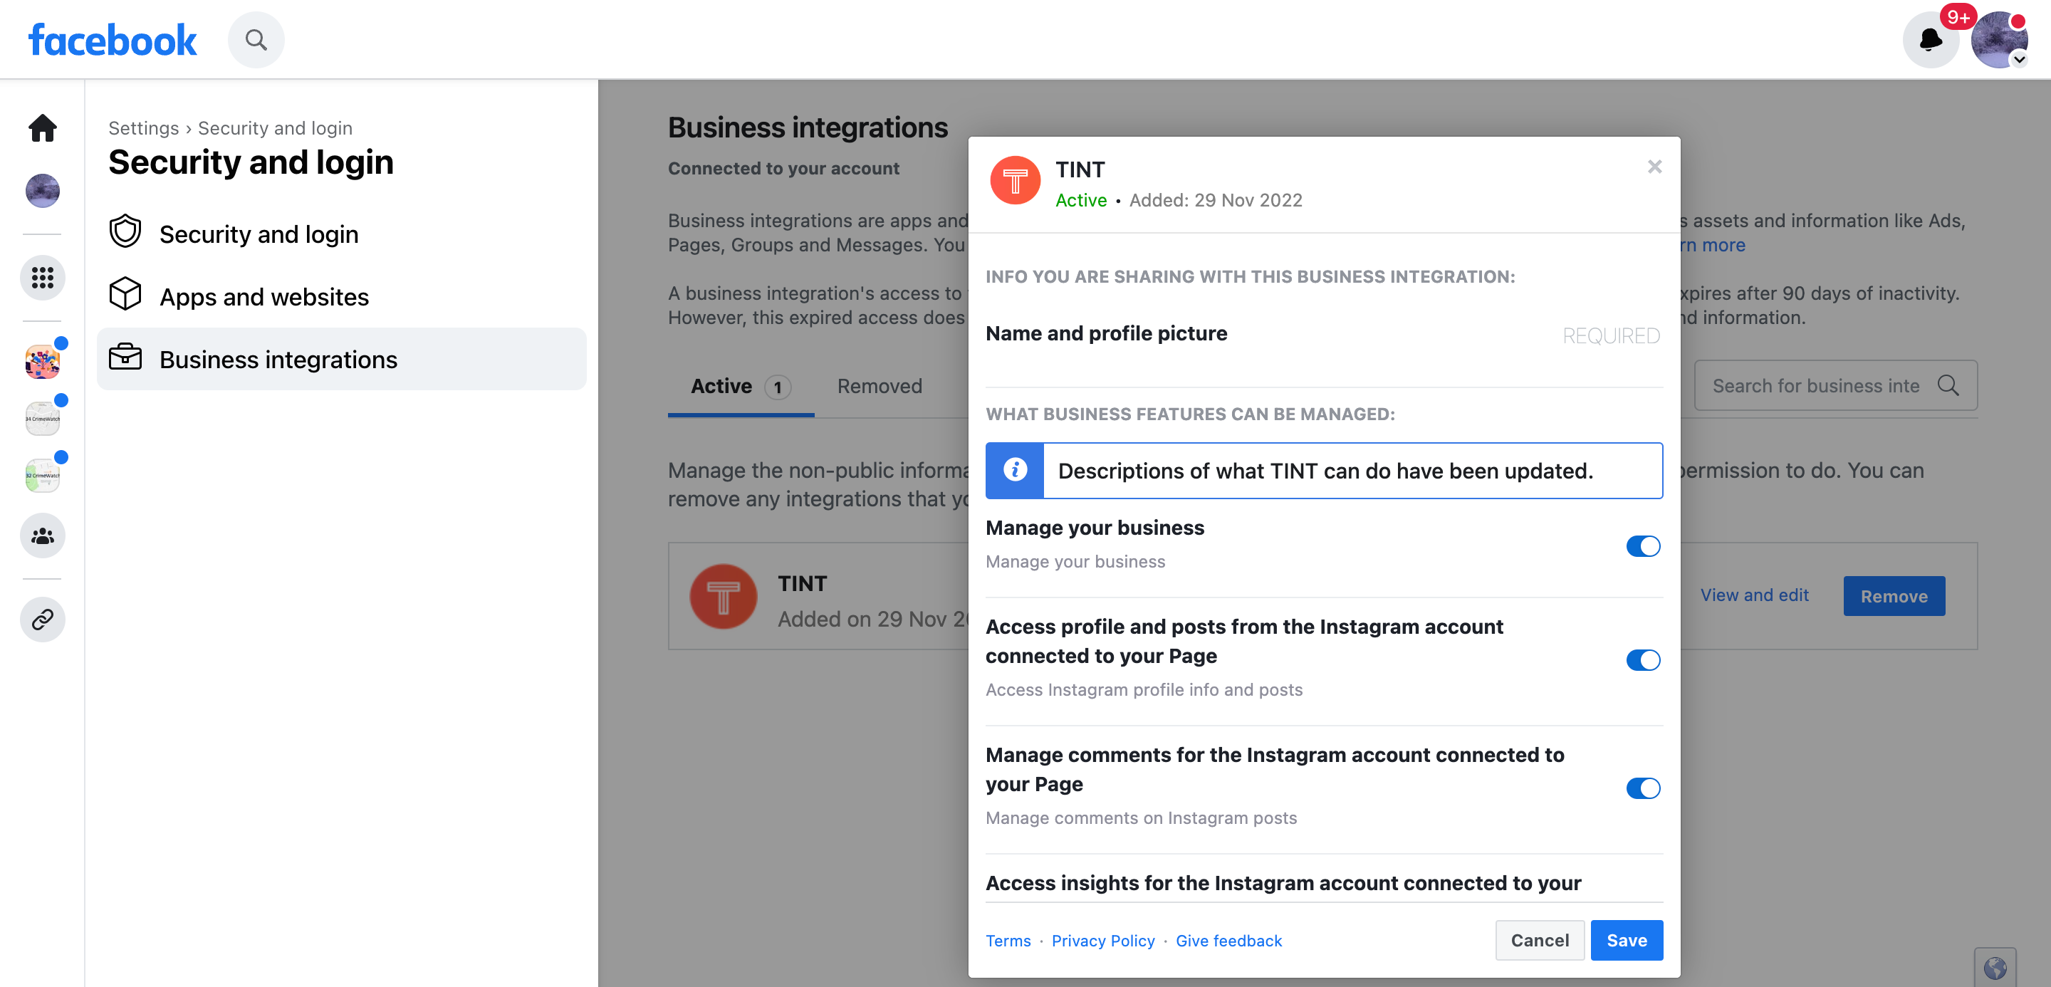
Task: Go to the Home icon in sidebar
Action: click(42, 127)
